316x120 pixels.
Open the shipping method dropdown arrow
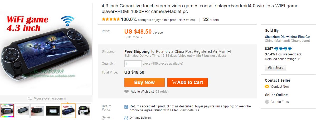tap(229, 52)
